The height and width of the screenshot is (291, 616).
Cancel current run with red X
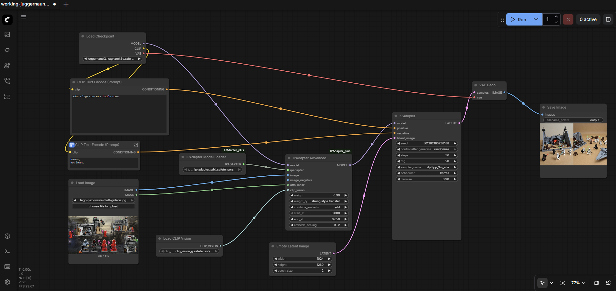[x=568, y=19]
